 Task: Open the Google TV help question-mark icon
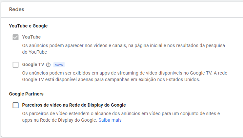coord(48,65)
